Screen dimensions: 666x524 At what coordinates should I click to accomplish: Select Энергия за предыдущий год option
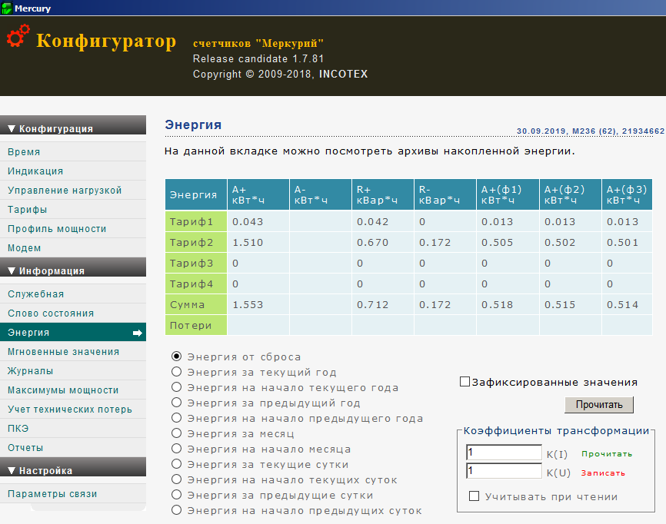click(177, 403)
